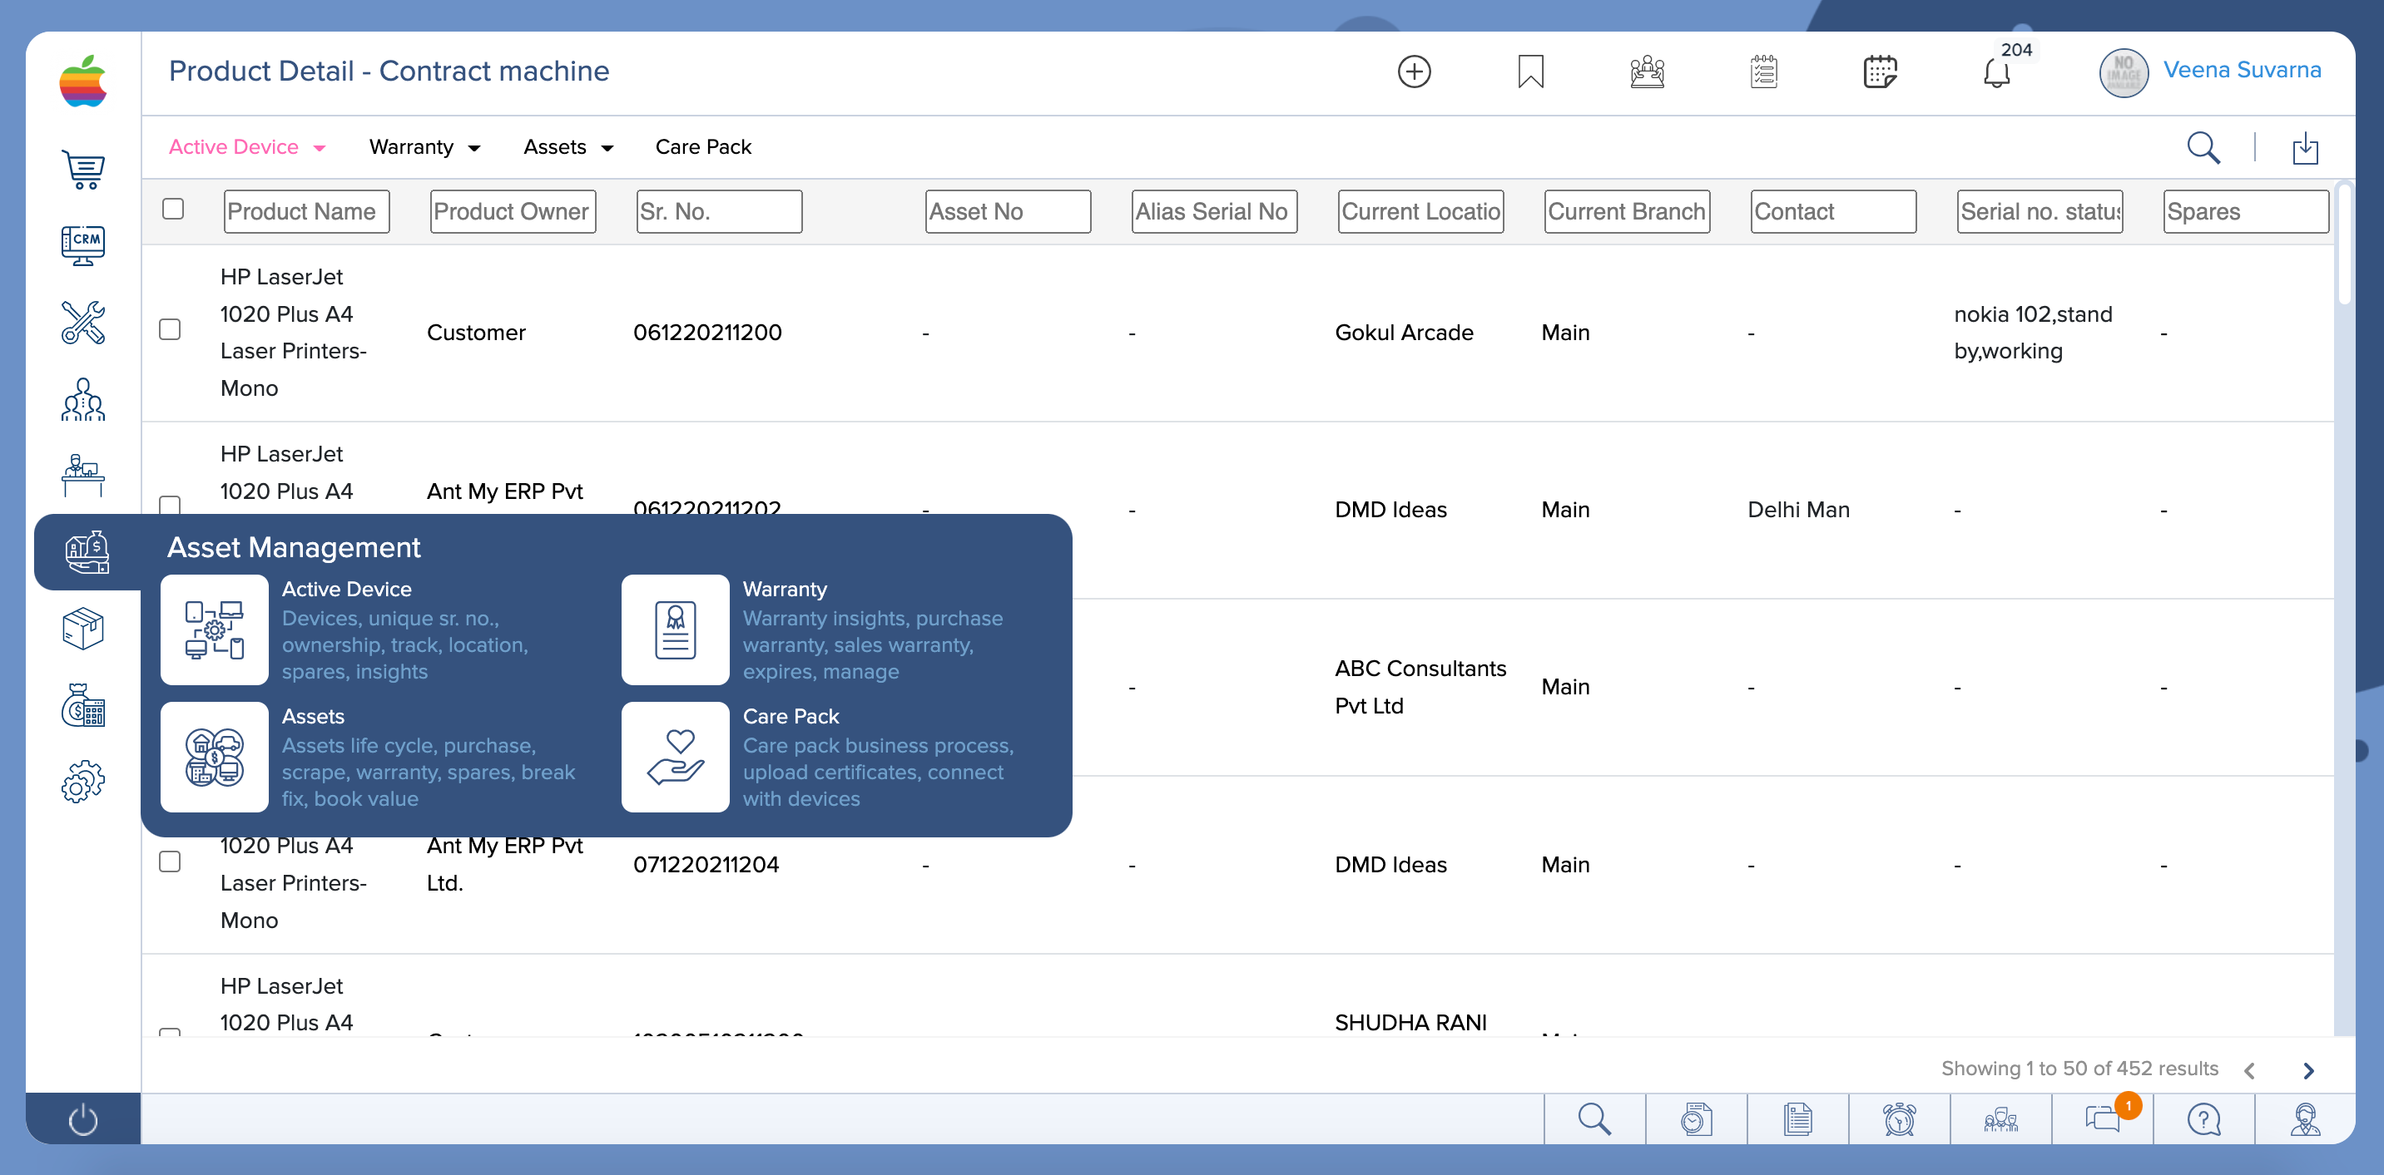Screen dimensions: 2384x1175
Task: Click the Veena Suvarna user name
Action: [2242, 69]
